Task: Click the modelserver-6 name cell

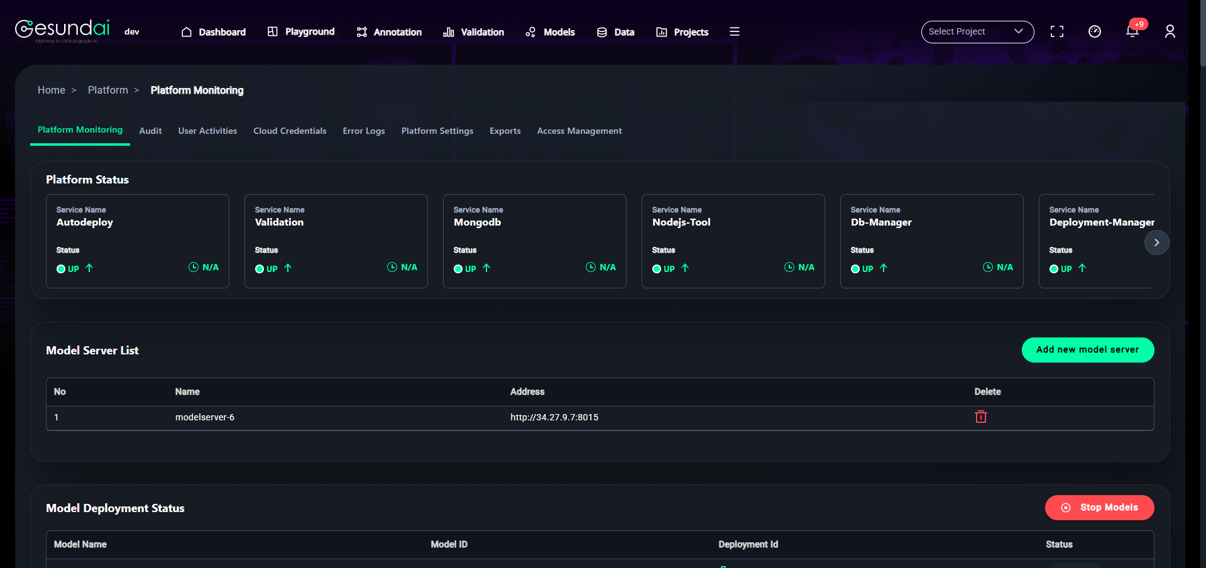Action: click(x=205, y=417)
